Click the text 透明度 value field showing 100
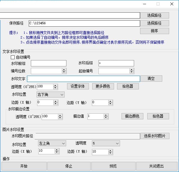Image resolution: width=179 pixels, height=172 pixels. (x=45, y=87)
